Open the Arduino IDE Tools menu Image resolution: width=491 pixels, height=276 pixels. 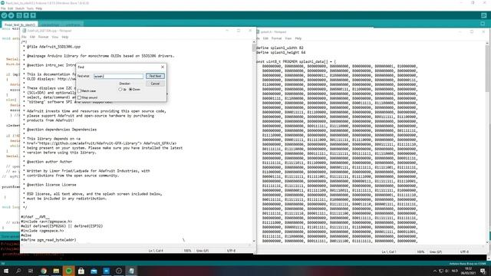coord(30,8)
